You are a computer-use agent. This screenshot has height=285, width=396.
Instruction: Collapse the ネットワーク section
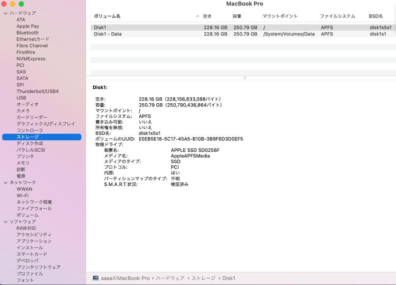click(5, 182)
